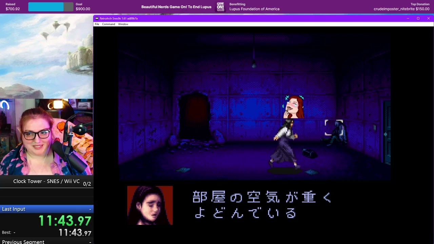Click the white 11:43.97 segment time
The image size is (434, 244).
coord(75,233)
